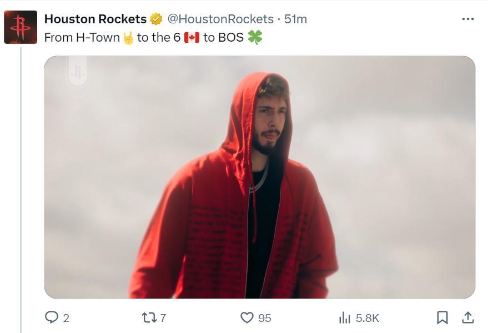488x333 pixels.
Task: Click the gold verified badge
Action: 157,19
